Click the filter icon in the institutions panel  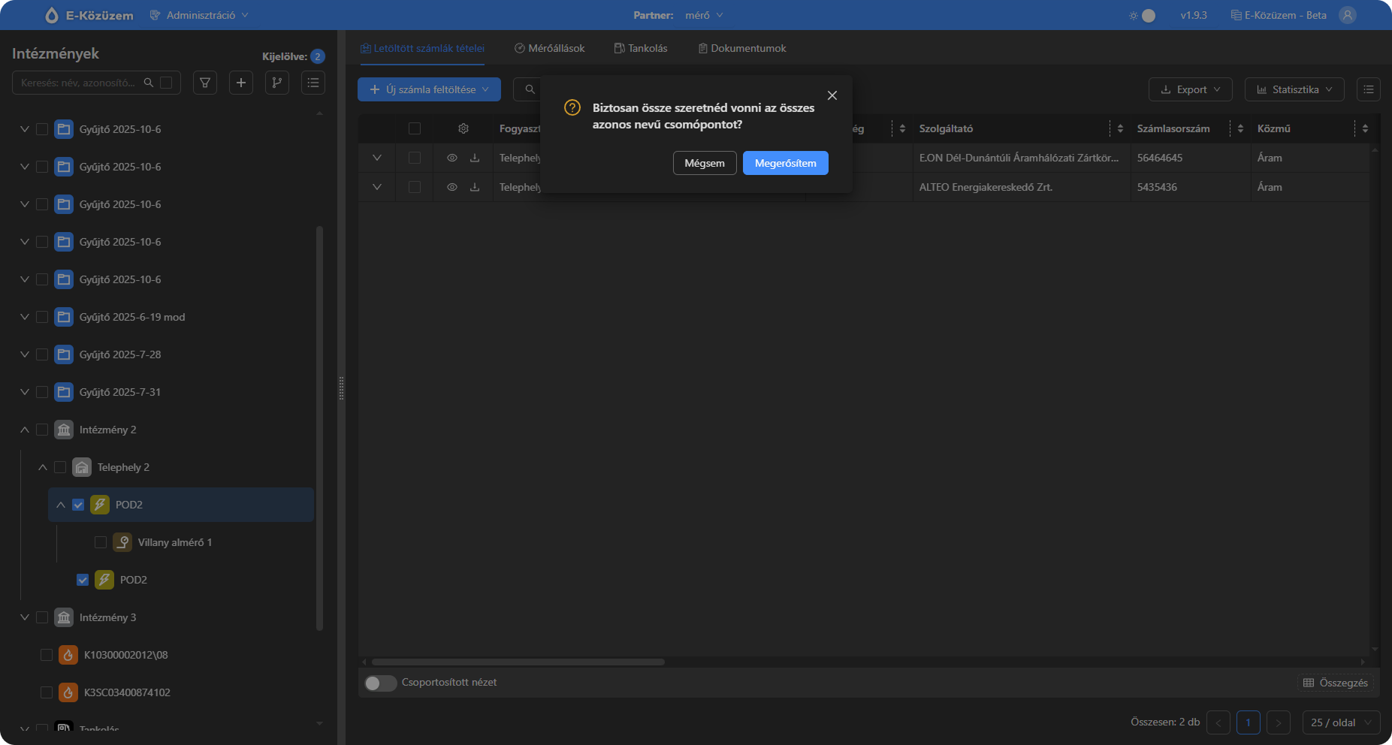205,83
